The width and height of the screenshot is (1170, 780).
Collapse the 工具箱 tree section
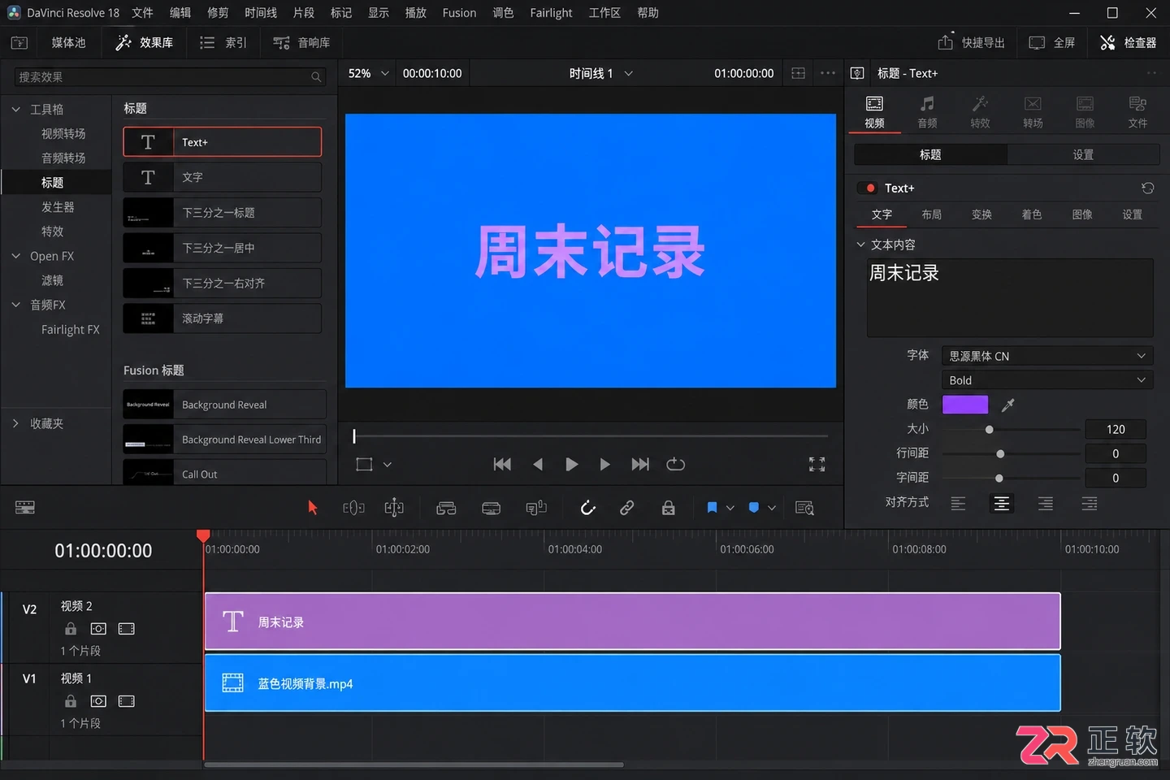coord(15,109)
